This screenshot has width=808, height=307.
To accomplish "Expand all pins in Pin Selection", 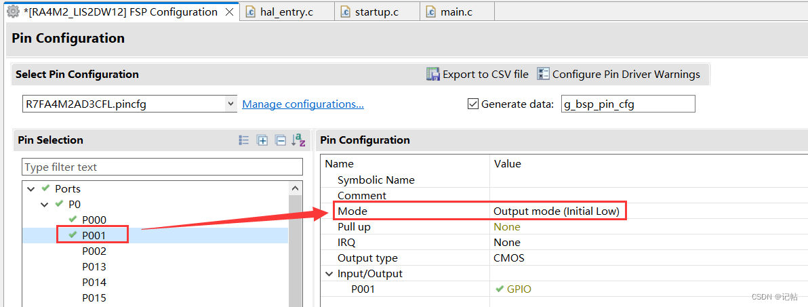I will pyautogui.click(x=262, y=140).
